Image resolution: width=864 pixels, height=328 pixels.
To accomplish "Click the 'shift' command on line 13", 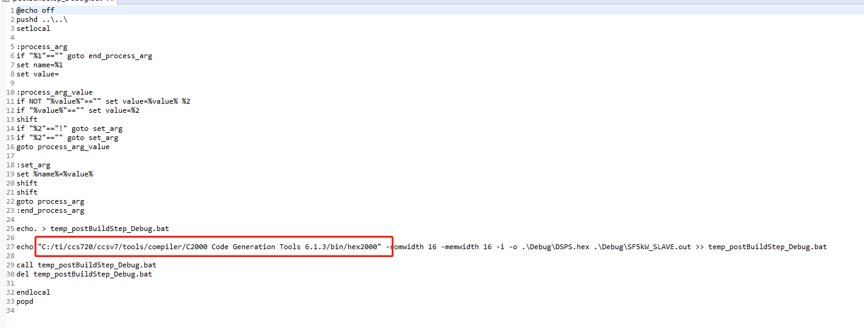I will (x=27, y=119).
